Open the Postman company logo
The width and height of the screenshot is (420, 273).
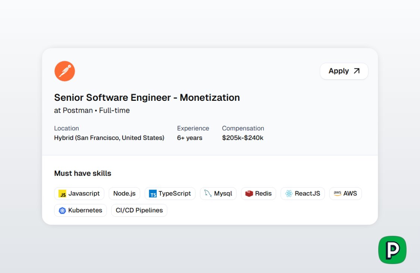pyautogui.click(x=65, y=71)
